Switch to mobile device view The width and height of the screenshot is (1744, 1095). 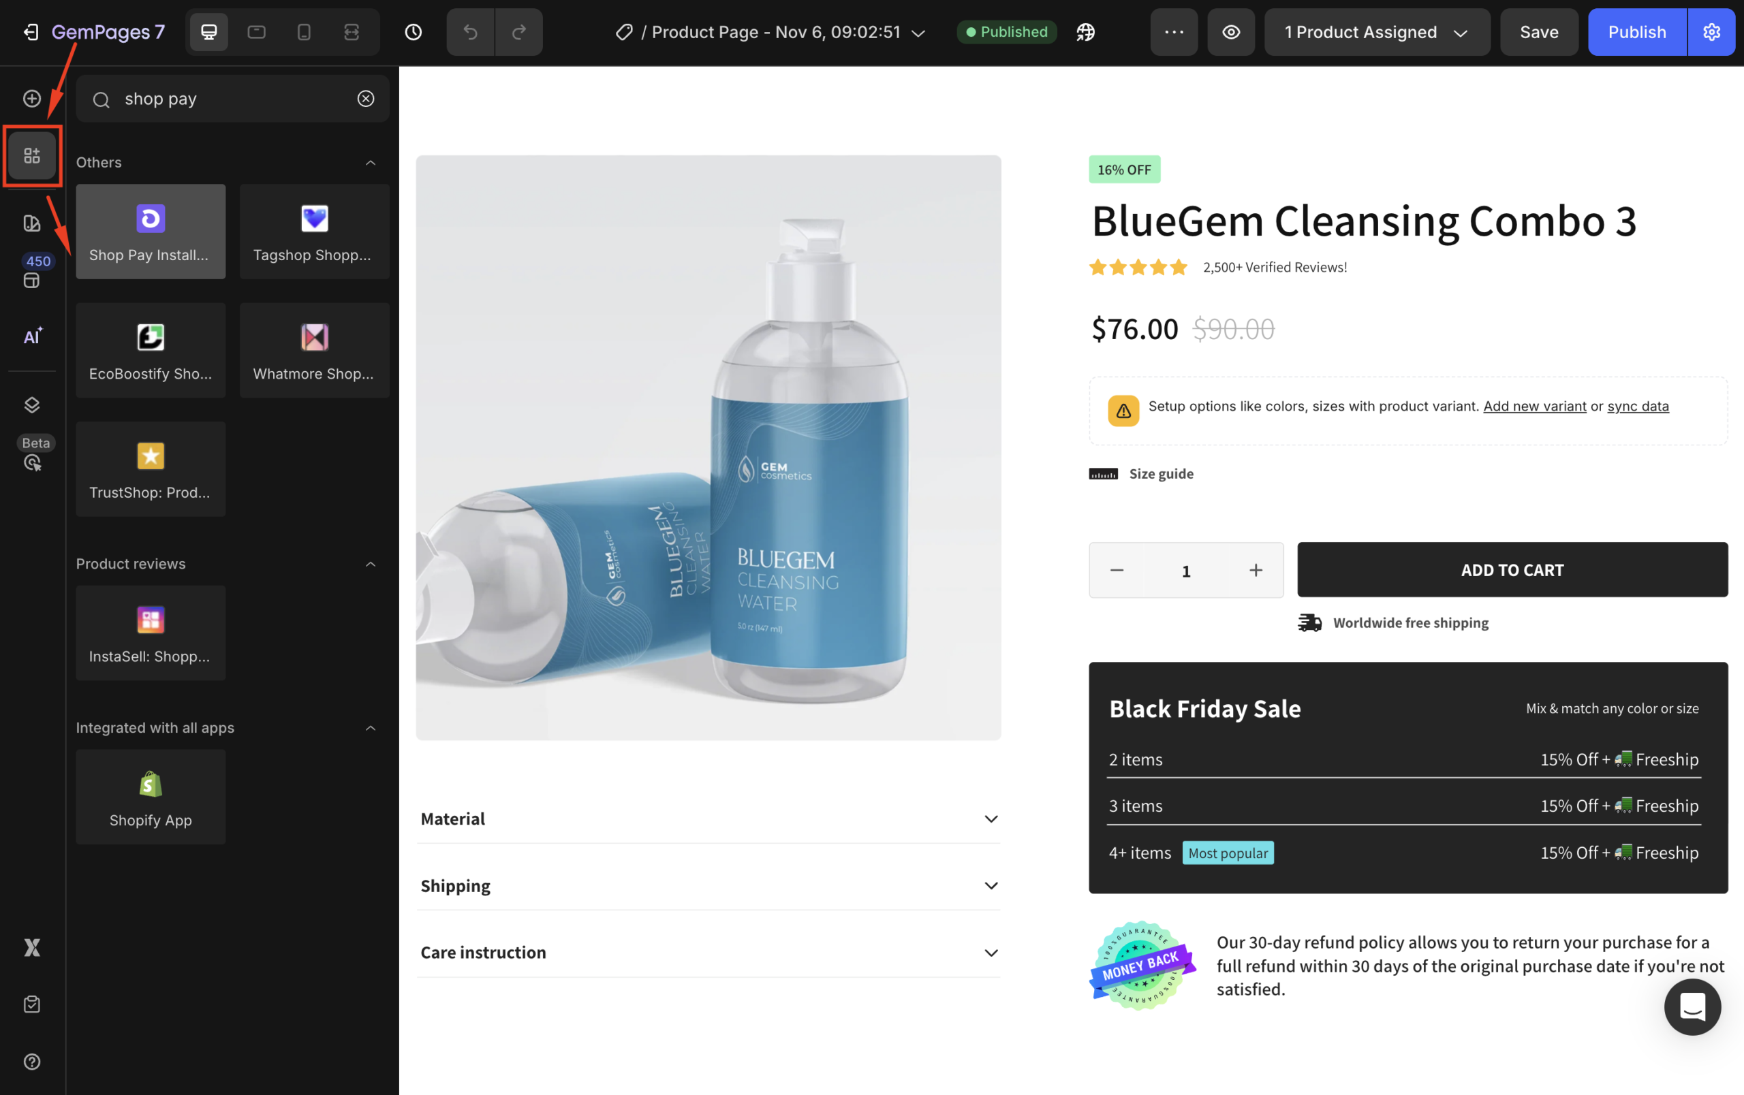(305, 32)
